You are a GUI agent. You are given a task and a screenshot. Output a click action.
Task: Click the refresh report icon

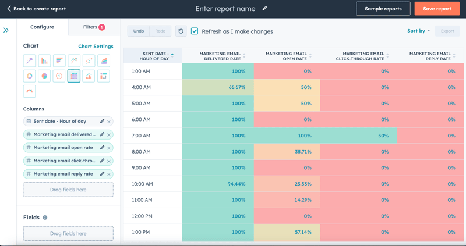click(x=181, y=31)
